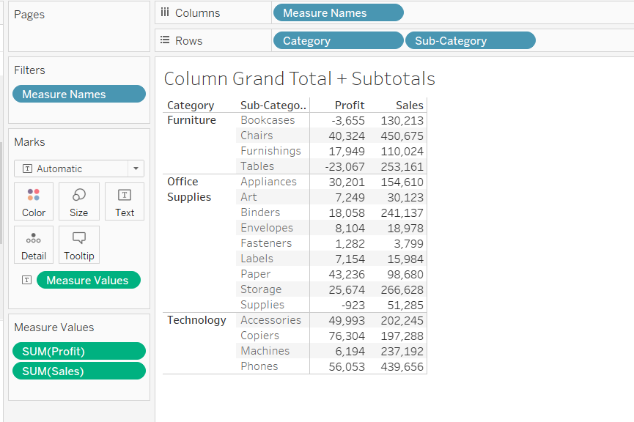Select the Furnishings sub-category row
The width and height of the screenshot is (634, 422).
click(x=270, y=151)
